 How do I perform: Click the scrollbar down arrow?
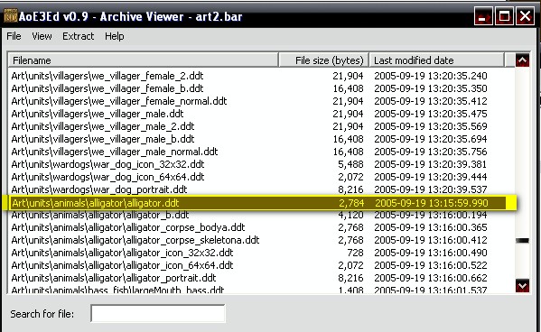pos(522,286)
